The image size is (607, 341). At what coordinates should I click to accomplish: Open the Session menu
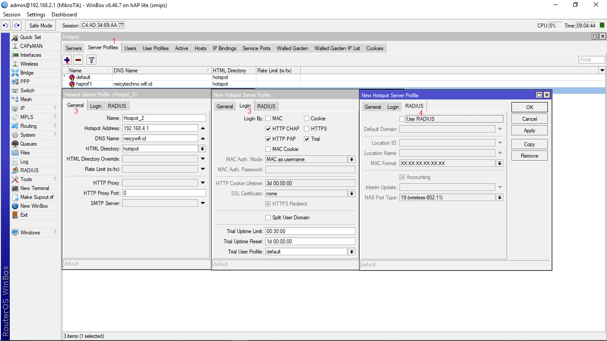click(x=12, y=15)
